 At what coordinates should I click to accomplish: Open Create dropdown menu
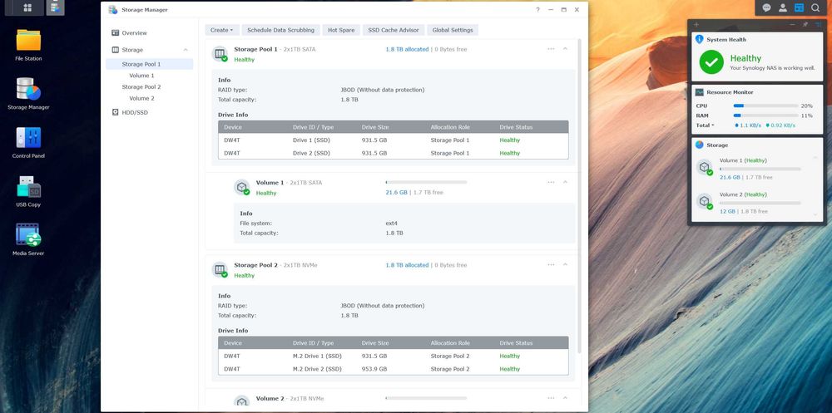(x=222, y=30)
